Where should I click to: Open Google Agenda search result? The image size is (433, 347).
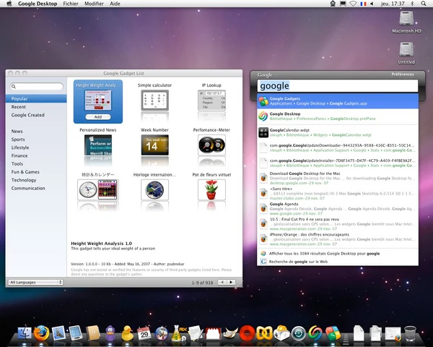click(338, 209)
